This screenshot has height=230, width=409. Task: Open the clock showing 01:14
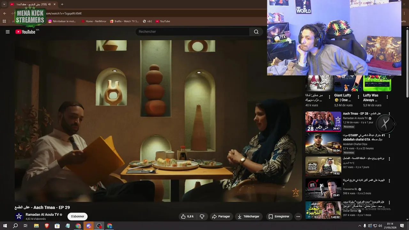click(x=390, y=226)
